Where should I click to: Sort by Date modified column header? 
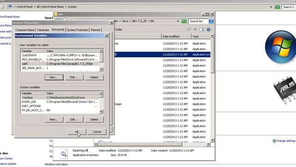[176, 36]
